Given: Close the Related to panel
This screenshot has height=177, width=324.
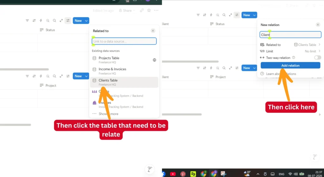Looking at the screenshot, I should click(153, 31).
